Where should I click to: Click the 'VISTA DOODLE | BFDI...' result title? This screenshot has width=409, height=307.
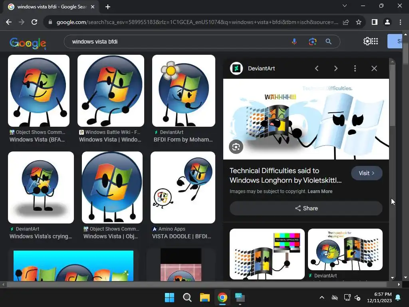click(x=182, y=237)
